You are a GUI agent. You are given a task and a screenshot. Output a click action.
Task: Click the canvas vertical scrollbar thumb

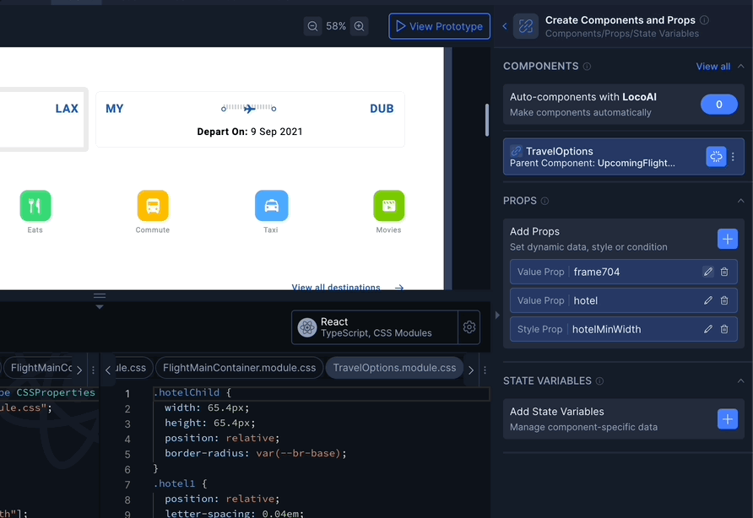coord(486,120)
